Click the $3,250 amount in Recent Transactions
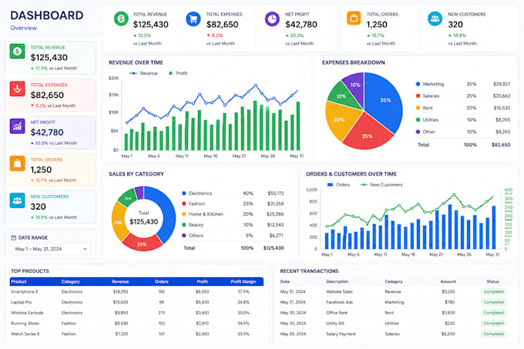This screenshot has height=349, width=524. tap(448, 291)
